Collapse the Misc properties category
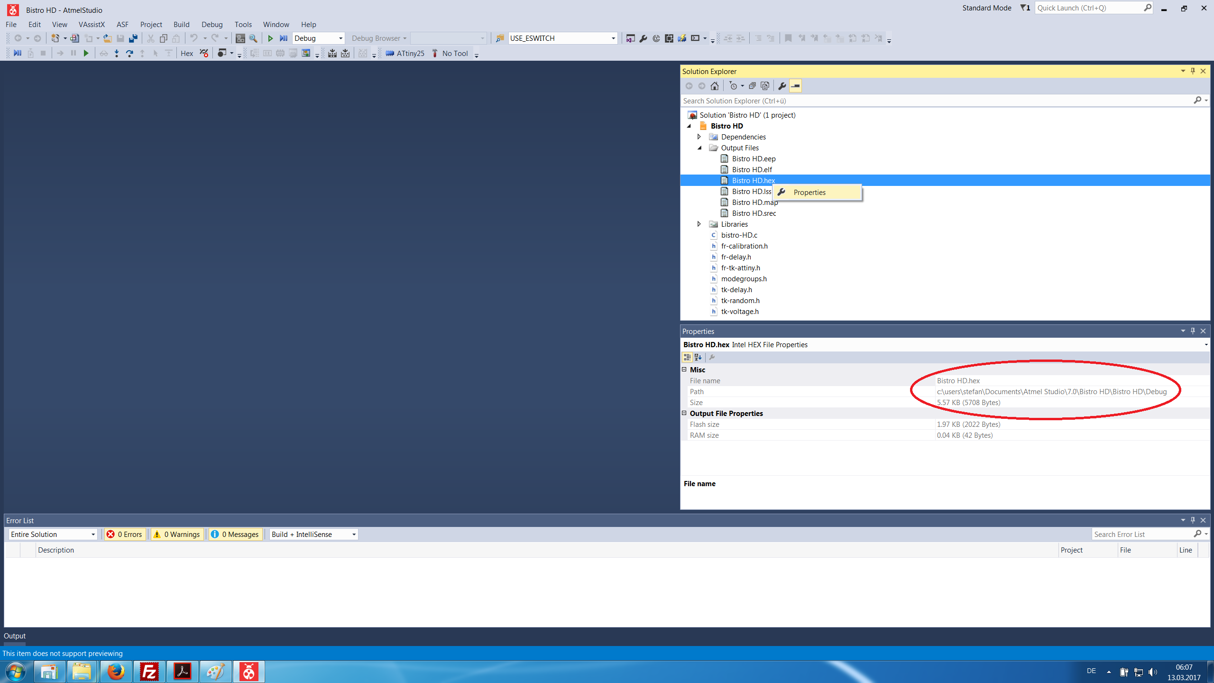Screen dimensions: 1214x683 click(684, 369)
